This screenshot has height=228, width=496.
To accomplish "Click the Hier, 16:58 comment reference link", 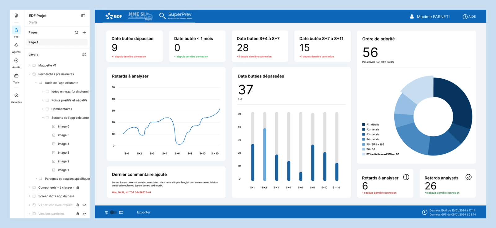I will (131, 192).
